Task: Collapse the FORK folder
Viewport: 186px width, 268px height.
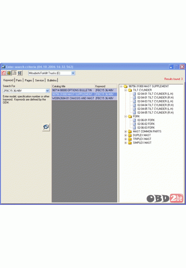Action: [126, 116]
